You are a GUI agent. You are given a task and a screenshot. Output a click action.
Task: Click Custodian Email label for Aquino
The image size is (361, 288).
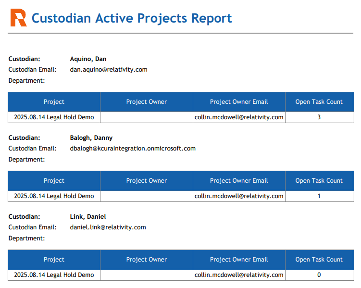pyautogui.click(x=33, y=70)
